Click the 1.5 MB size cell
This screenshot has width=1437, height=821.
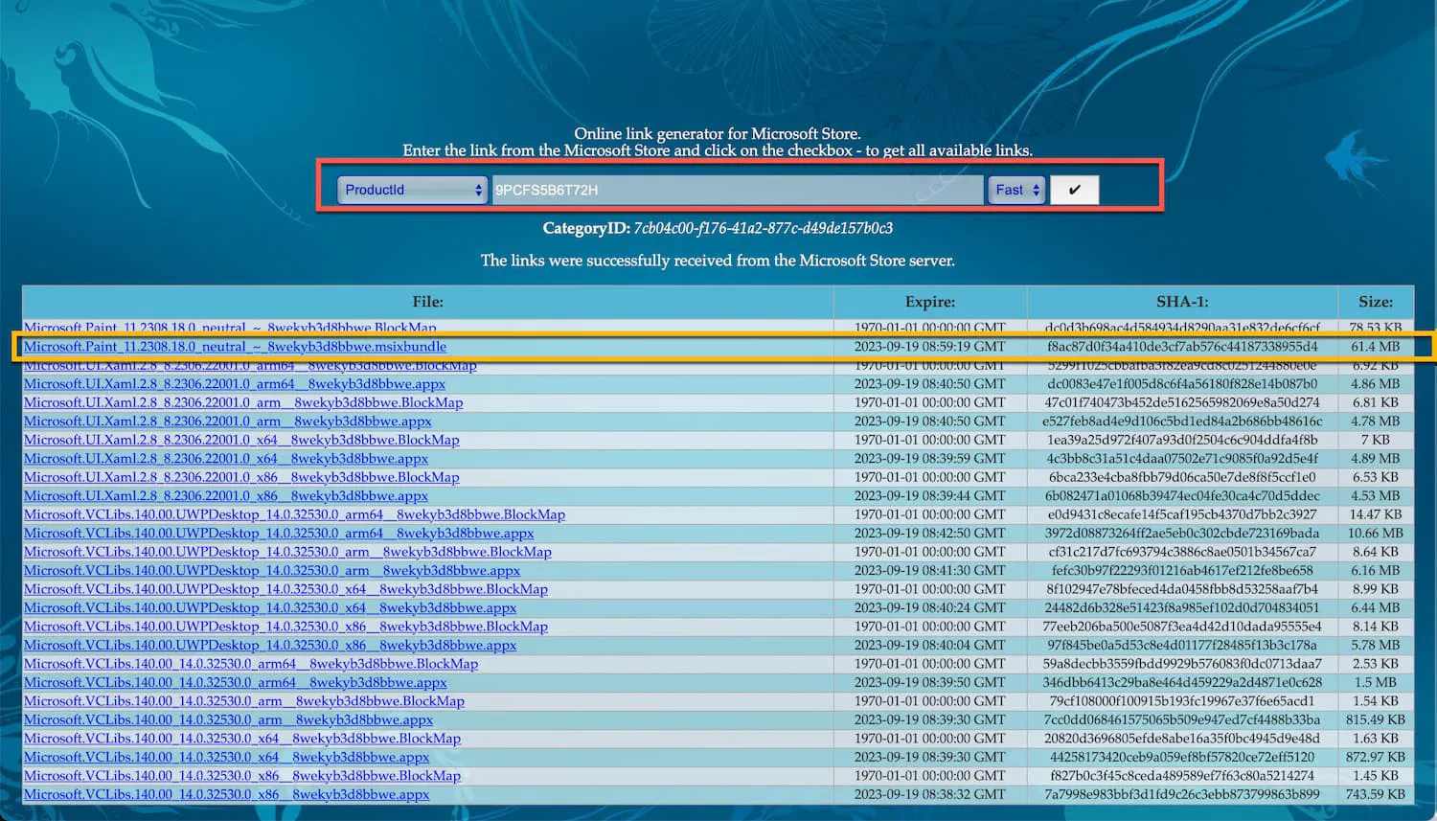[x=1376, y=683]
